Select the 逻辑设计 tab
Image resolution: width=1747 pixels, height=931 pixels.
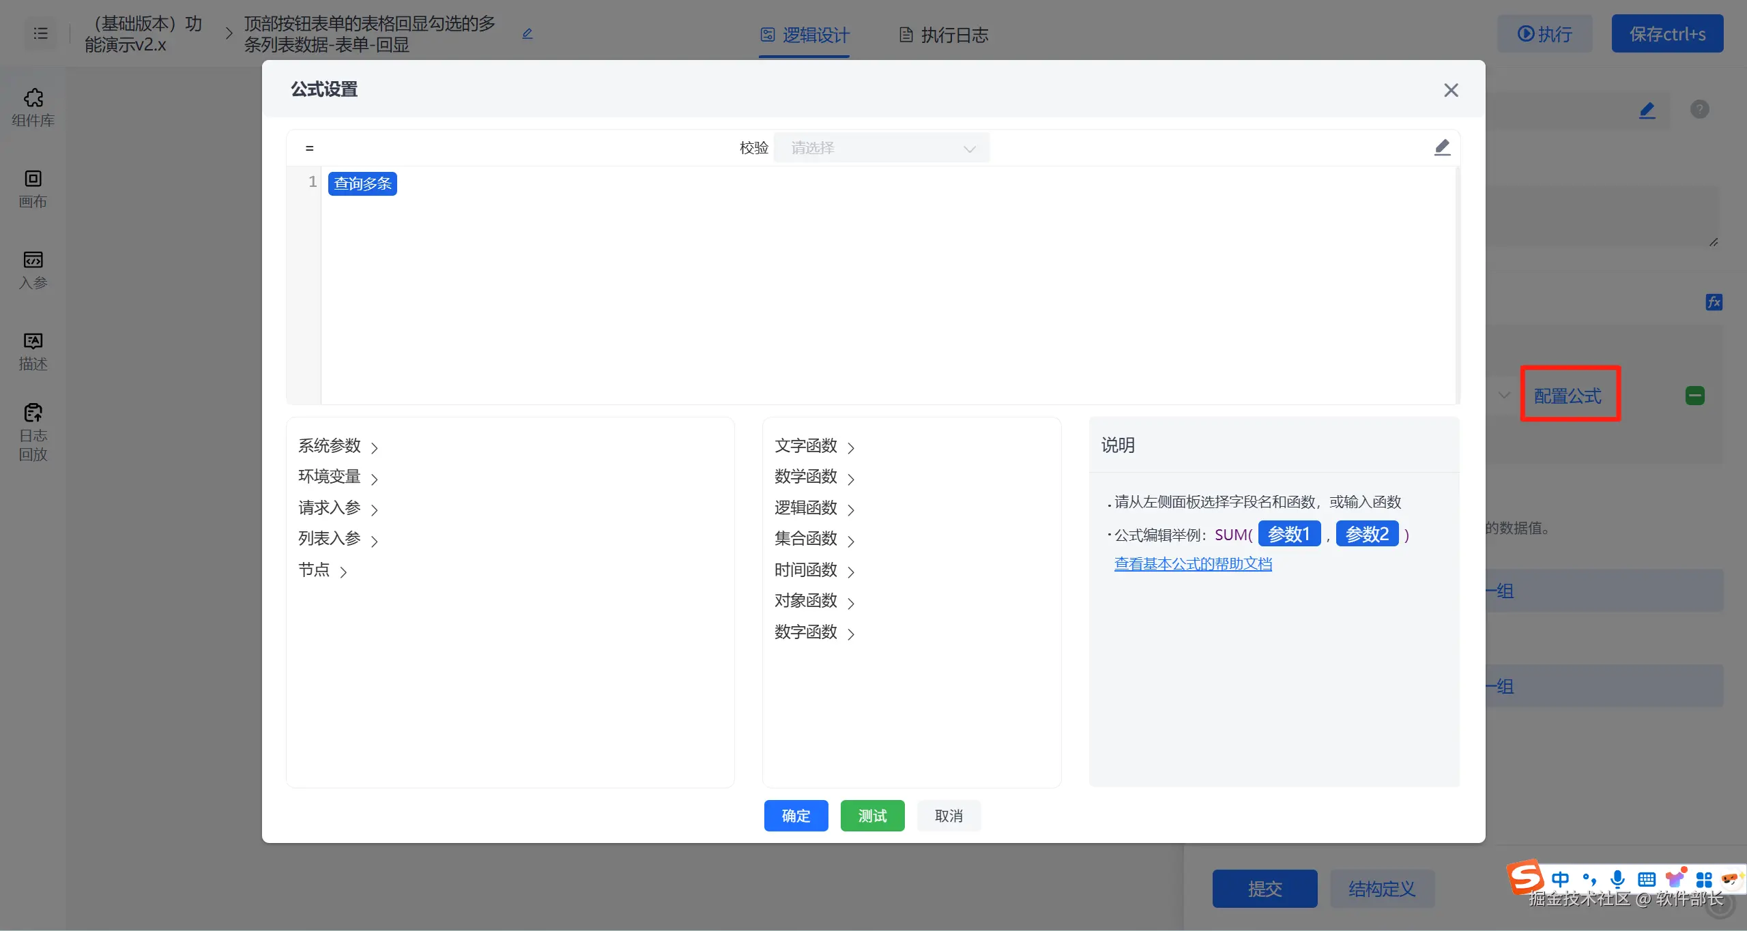pyautogui.click(x=805, y=35)
